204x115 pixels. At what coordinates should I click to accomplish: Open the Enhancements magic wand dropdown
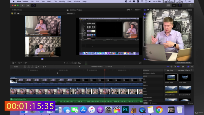[20, 63]
